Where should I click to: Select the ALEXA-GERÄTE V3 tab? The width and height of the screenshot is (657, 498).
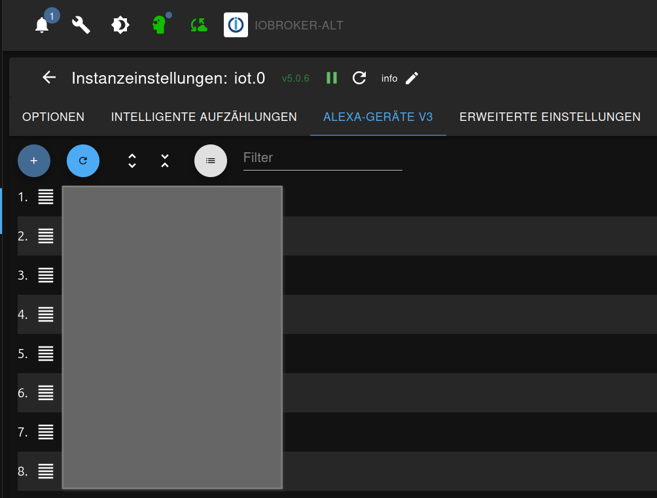pyautogui.click(x=378, y=117)
